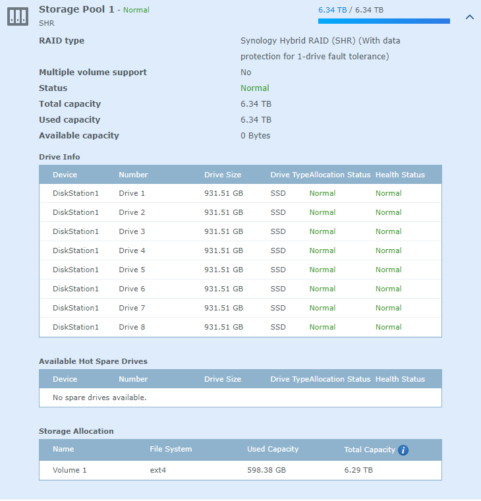Image resolution: width=481 pixels, height=501 pixels.
Task: Click the Storage Pool 1 title
Action: (76, 10)
